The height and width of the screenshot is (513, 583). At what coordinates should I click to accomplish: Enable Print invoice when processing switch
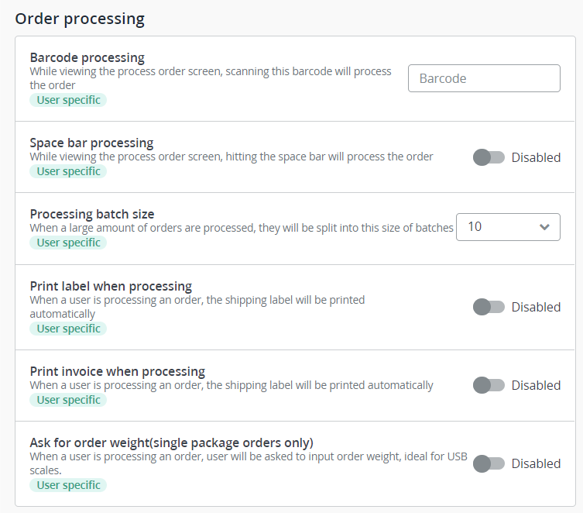coord(489,385)
